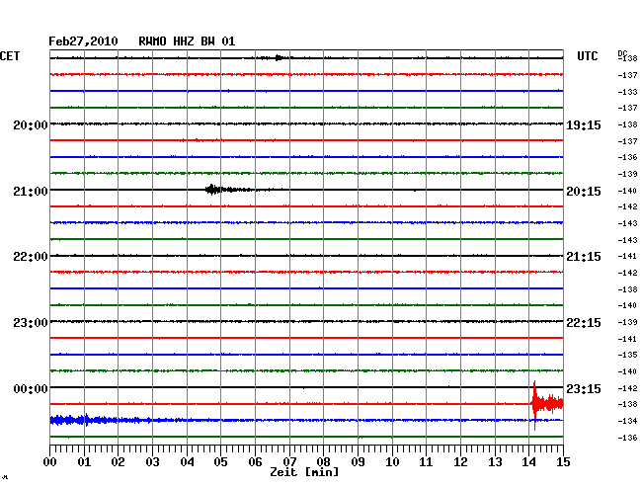This screenshot has height=488, width=642.
Task: Click the CET time zone label
Action: pyautogui.click(x=10, y=56)
